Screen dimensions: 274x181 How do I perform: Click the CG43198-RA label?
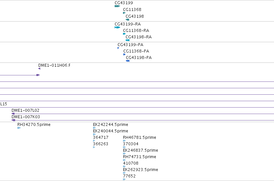(x=139, y=37)
